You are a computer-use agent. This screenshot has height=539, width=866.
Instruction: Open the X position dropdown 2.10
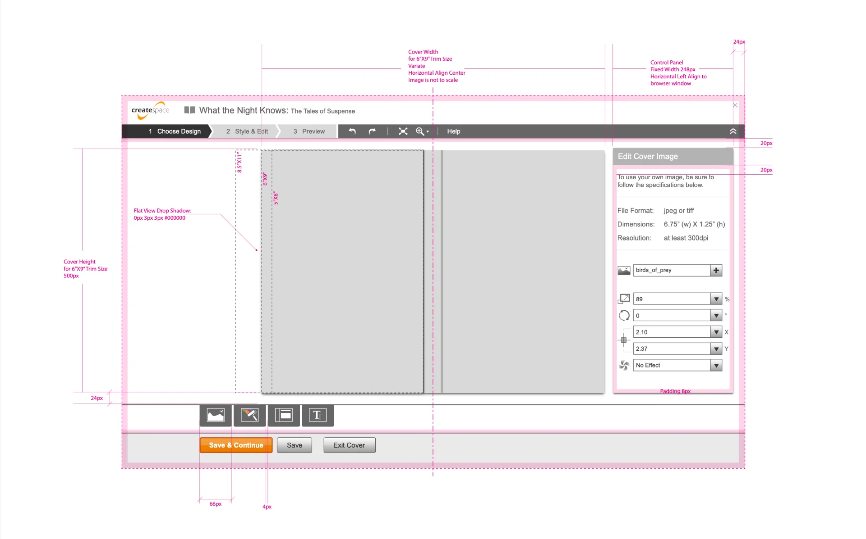click(x=716, y=332)
